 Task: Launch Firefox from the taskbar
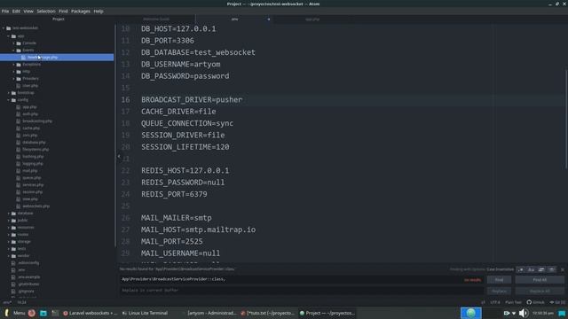point(32,313)
